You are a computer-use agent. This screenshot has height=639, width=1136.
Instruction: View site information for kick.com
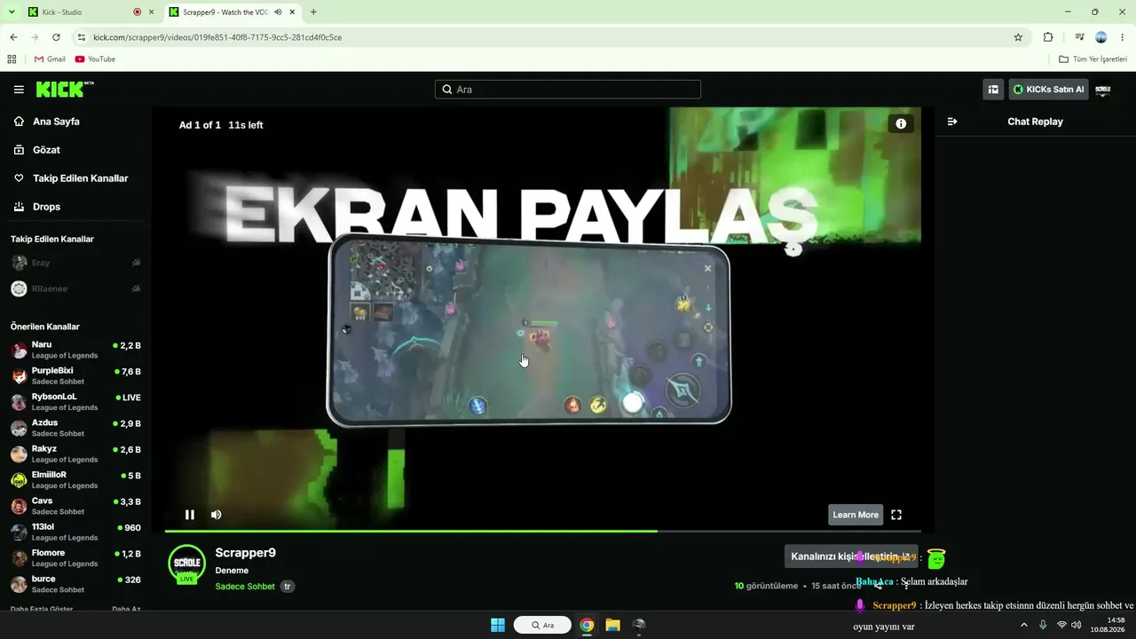point(82,37)
